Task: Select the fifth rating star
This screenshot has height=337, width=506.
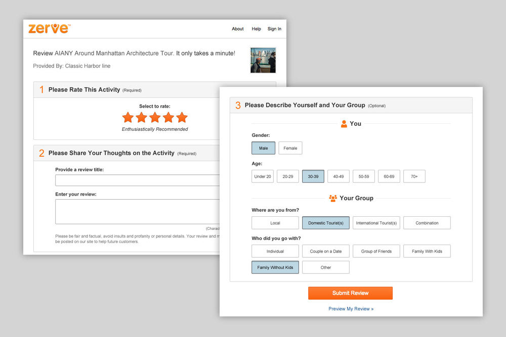Action: 182,117
